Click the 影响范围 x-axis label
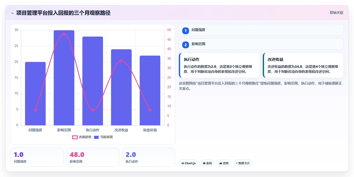354x177 pixels. (x=64, y=130)
